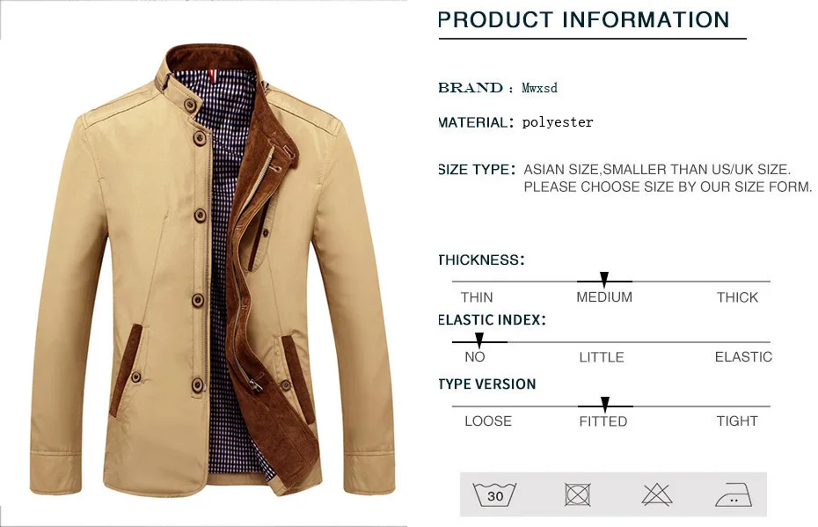This screenshot has height=527, width=818.
Task: Click the elastic index slider marker
Action: 479,340
